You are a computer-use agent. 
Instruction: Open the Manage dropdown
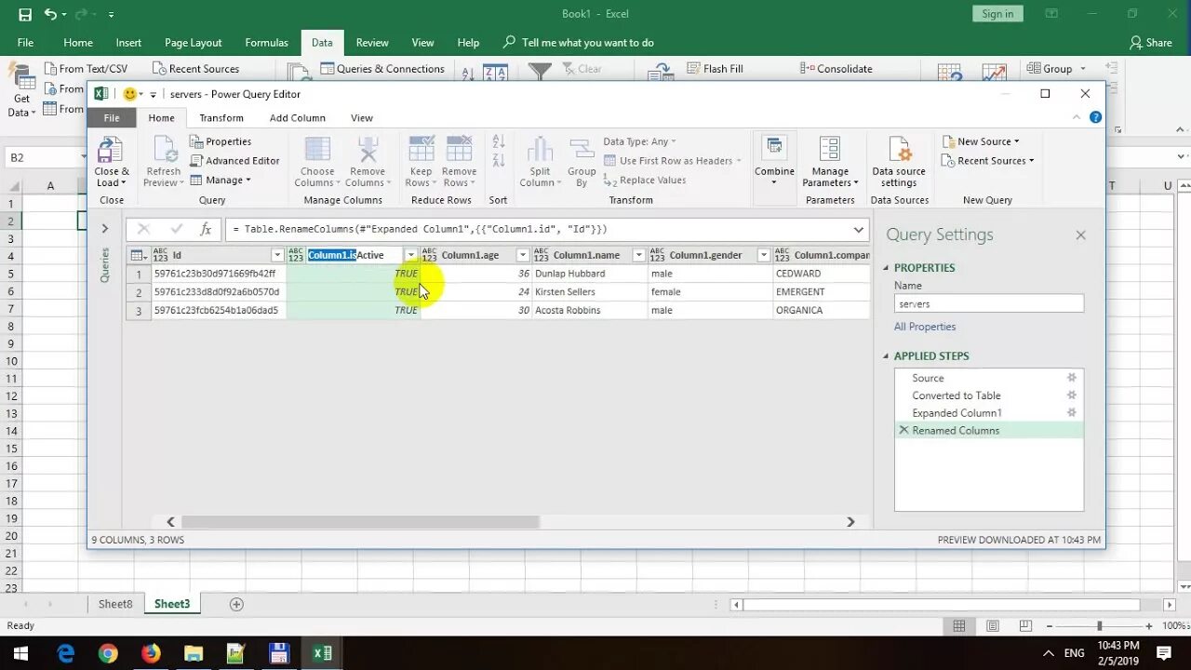[221, 180]
